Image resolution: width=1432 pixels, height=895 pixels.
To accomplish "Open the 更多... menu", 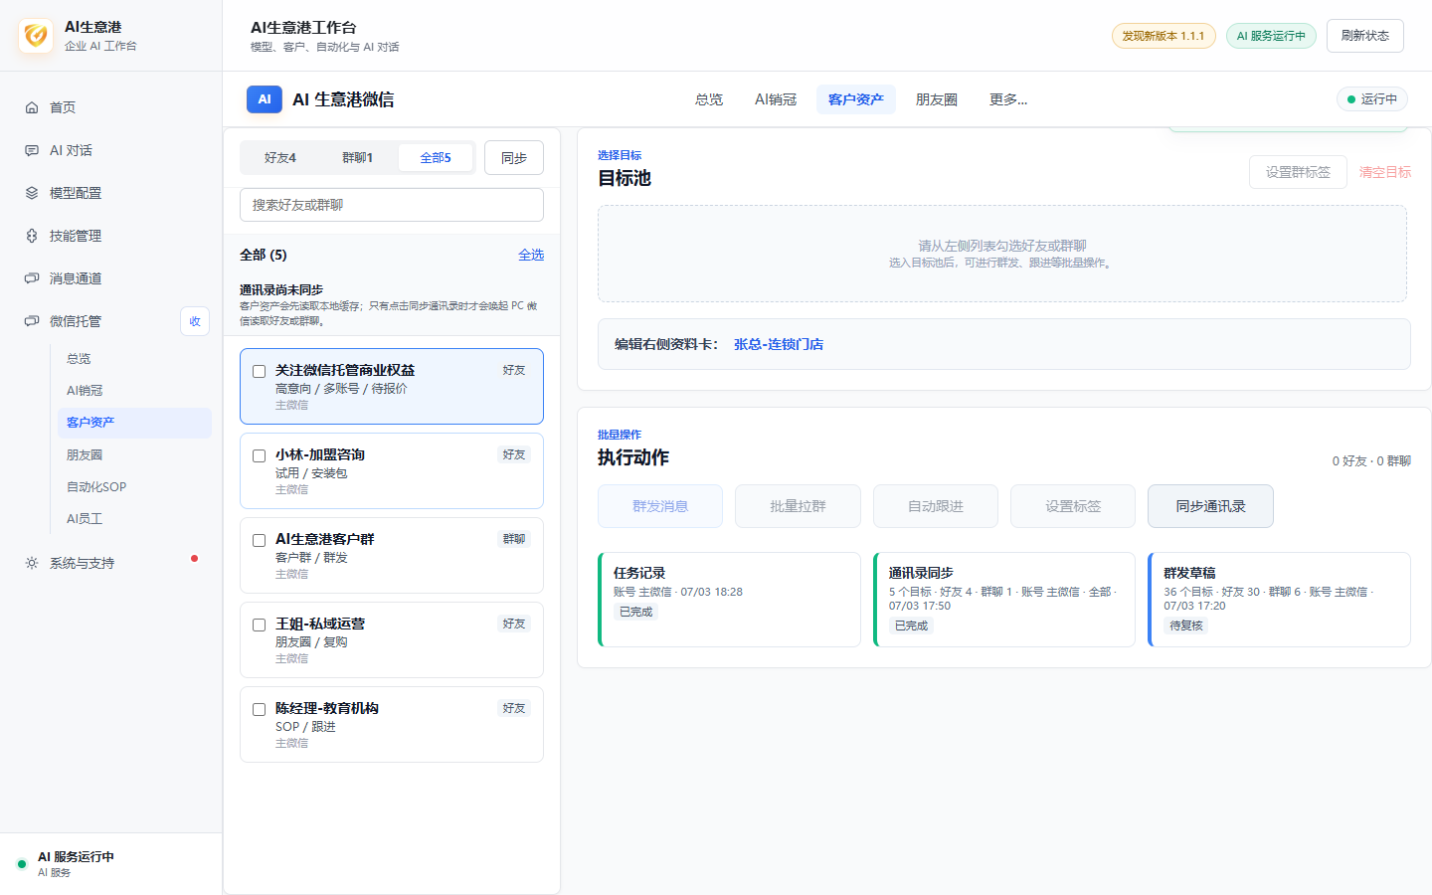I will tap(1008, 99).
